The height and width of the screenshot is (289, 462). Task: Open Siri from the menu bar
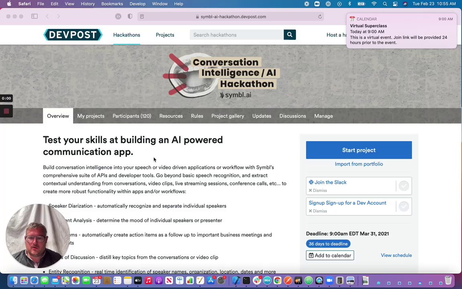point(405,4)
